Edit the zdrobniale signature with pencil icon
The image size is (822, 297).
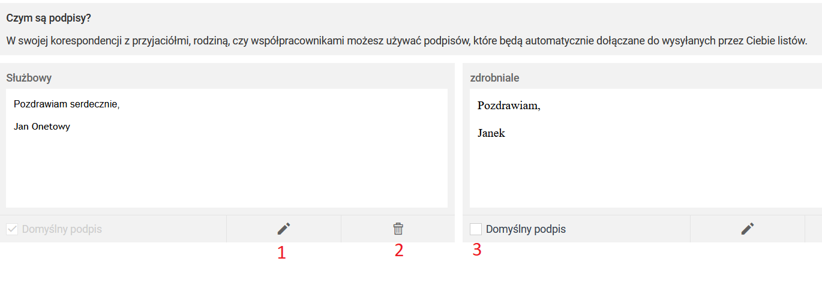747,229
